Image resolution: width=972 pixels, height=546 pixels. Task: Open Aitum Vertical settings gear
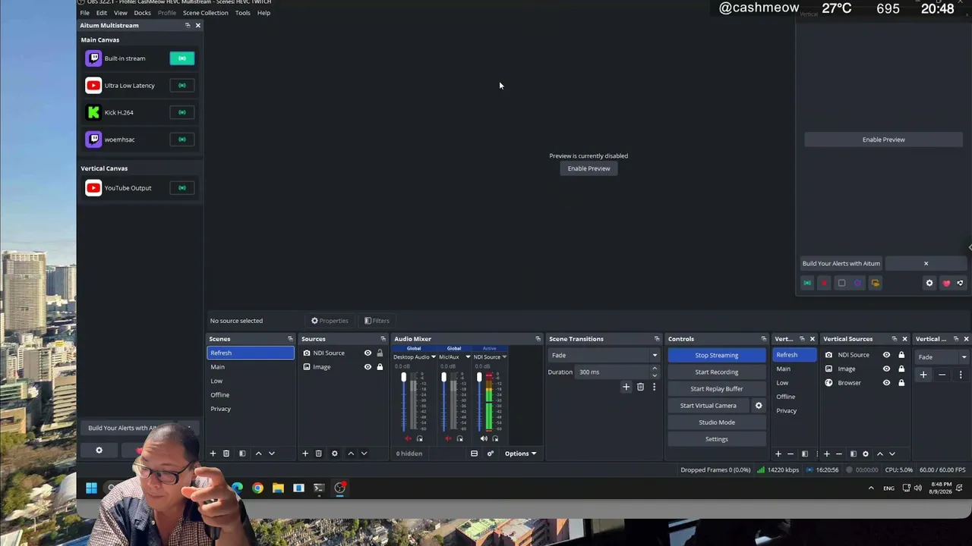tap(929, 283)
